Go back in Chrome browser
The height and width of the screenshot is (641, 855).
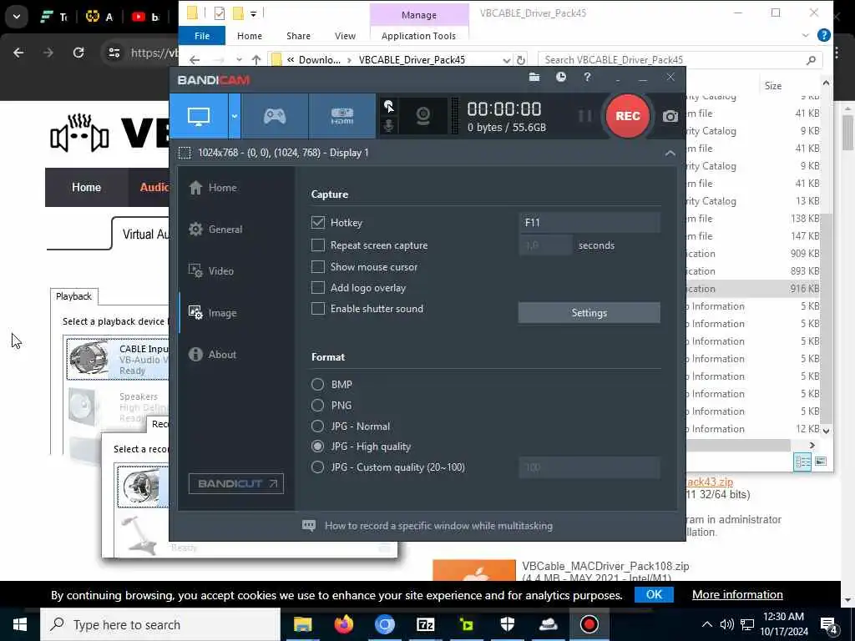coord(18,53)
